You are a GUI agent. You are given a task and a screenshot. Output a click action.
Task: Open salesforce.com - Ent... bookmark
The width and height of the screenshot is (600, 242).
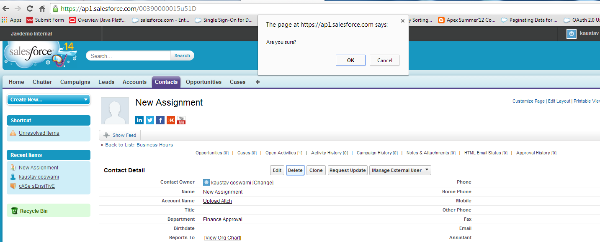pos(161,20)
